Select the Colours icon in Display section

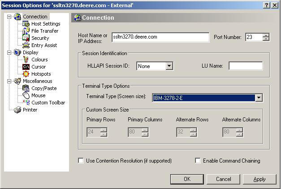(26, 60)
